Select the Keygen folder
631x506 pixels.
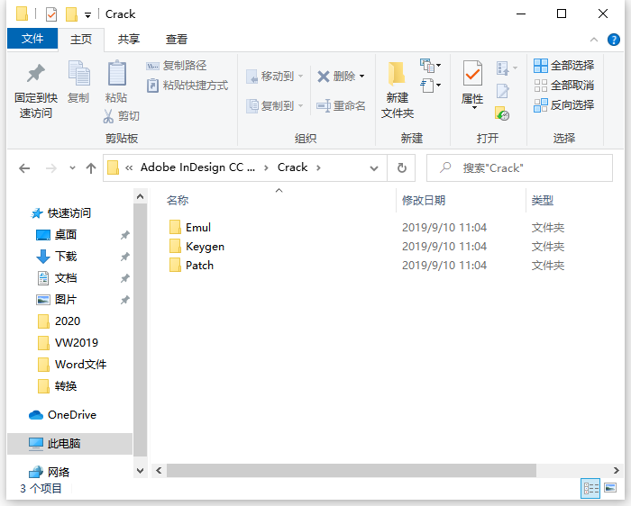[197, 247]
